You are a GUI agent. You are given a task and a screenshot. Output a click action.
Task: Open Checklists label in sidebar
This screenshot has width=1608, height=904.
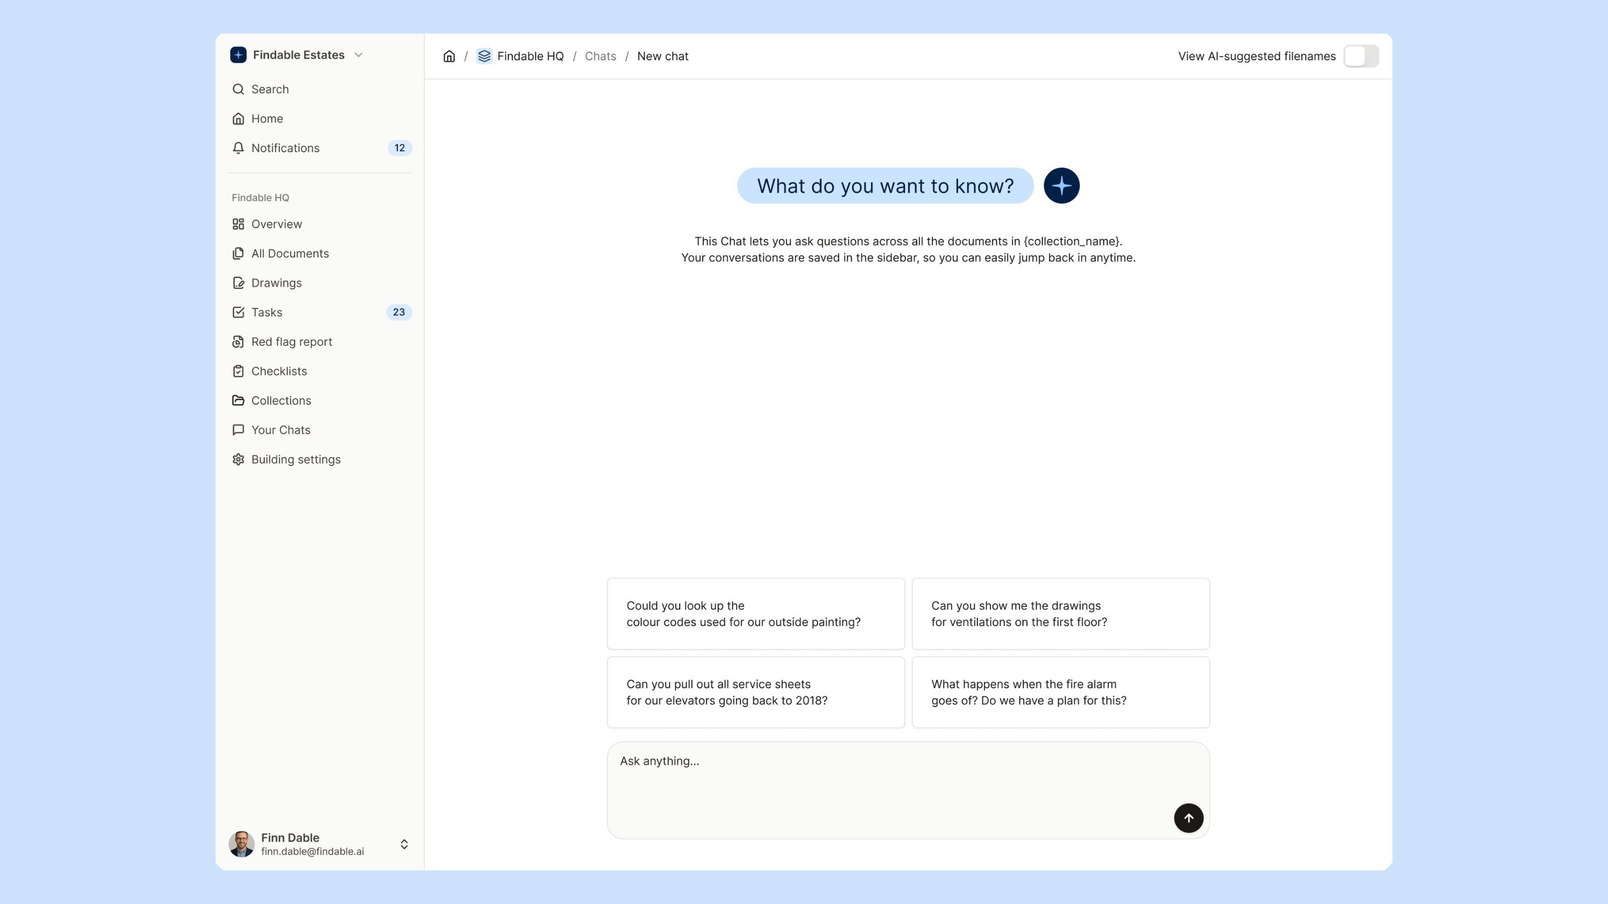pyautogui.click(x=279, y=370)
